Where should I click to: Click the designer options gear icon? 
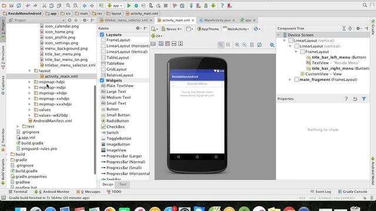click(272, 45)
